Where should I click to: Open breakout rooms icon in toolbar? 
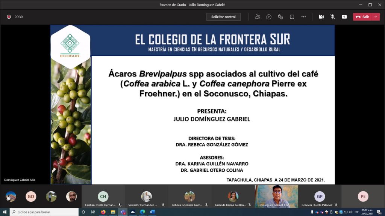pyautogui.click(x=292, y=16)
